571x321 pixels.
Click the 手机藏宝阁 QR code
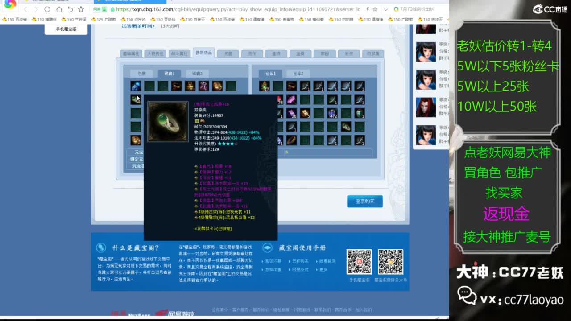pyautogui.click(x=360, y=262)
